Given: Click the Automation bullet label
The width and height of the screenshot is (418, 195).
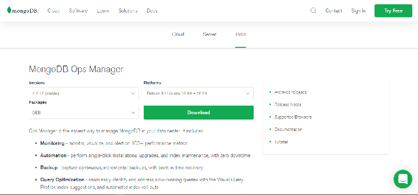Looking at the screenshot, I should click(x=54, y=155).
